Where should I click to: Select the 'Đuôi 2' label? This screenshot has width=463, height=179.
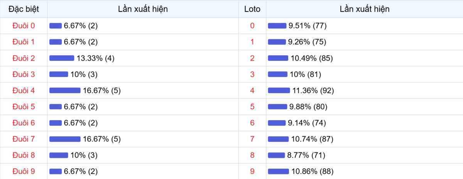pyautogui.click(x=24, y=58)
